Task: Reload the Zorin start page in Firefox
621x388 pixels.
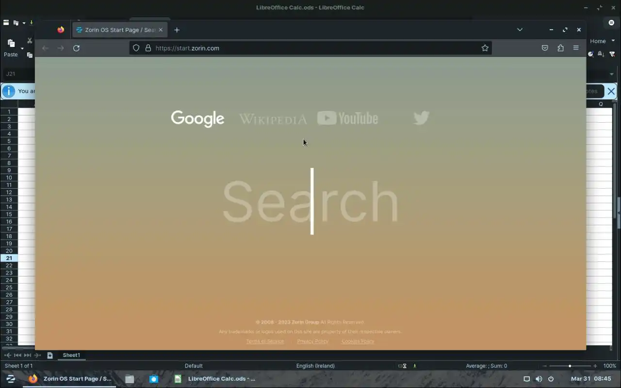Action: pos(76,48)
